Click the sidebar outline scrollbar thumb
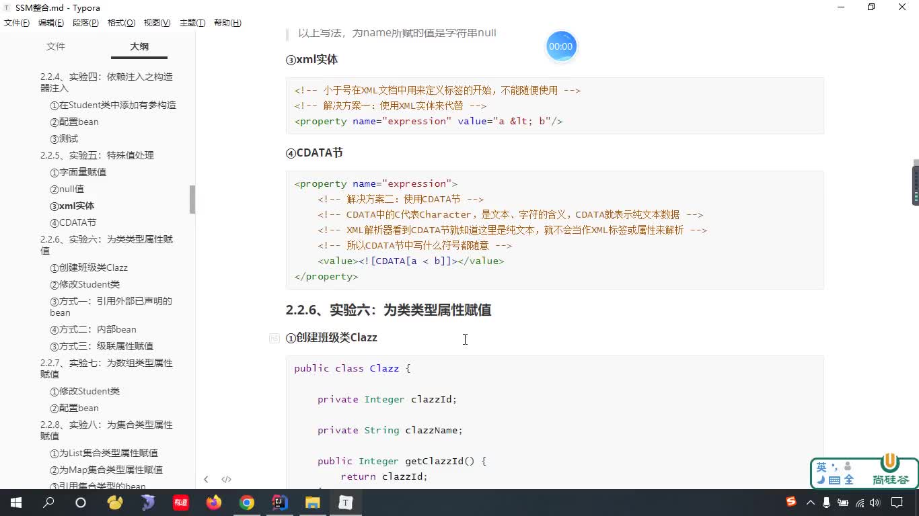Viewport: 919px width, 516px height. tap(192, 200)
